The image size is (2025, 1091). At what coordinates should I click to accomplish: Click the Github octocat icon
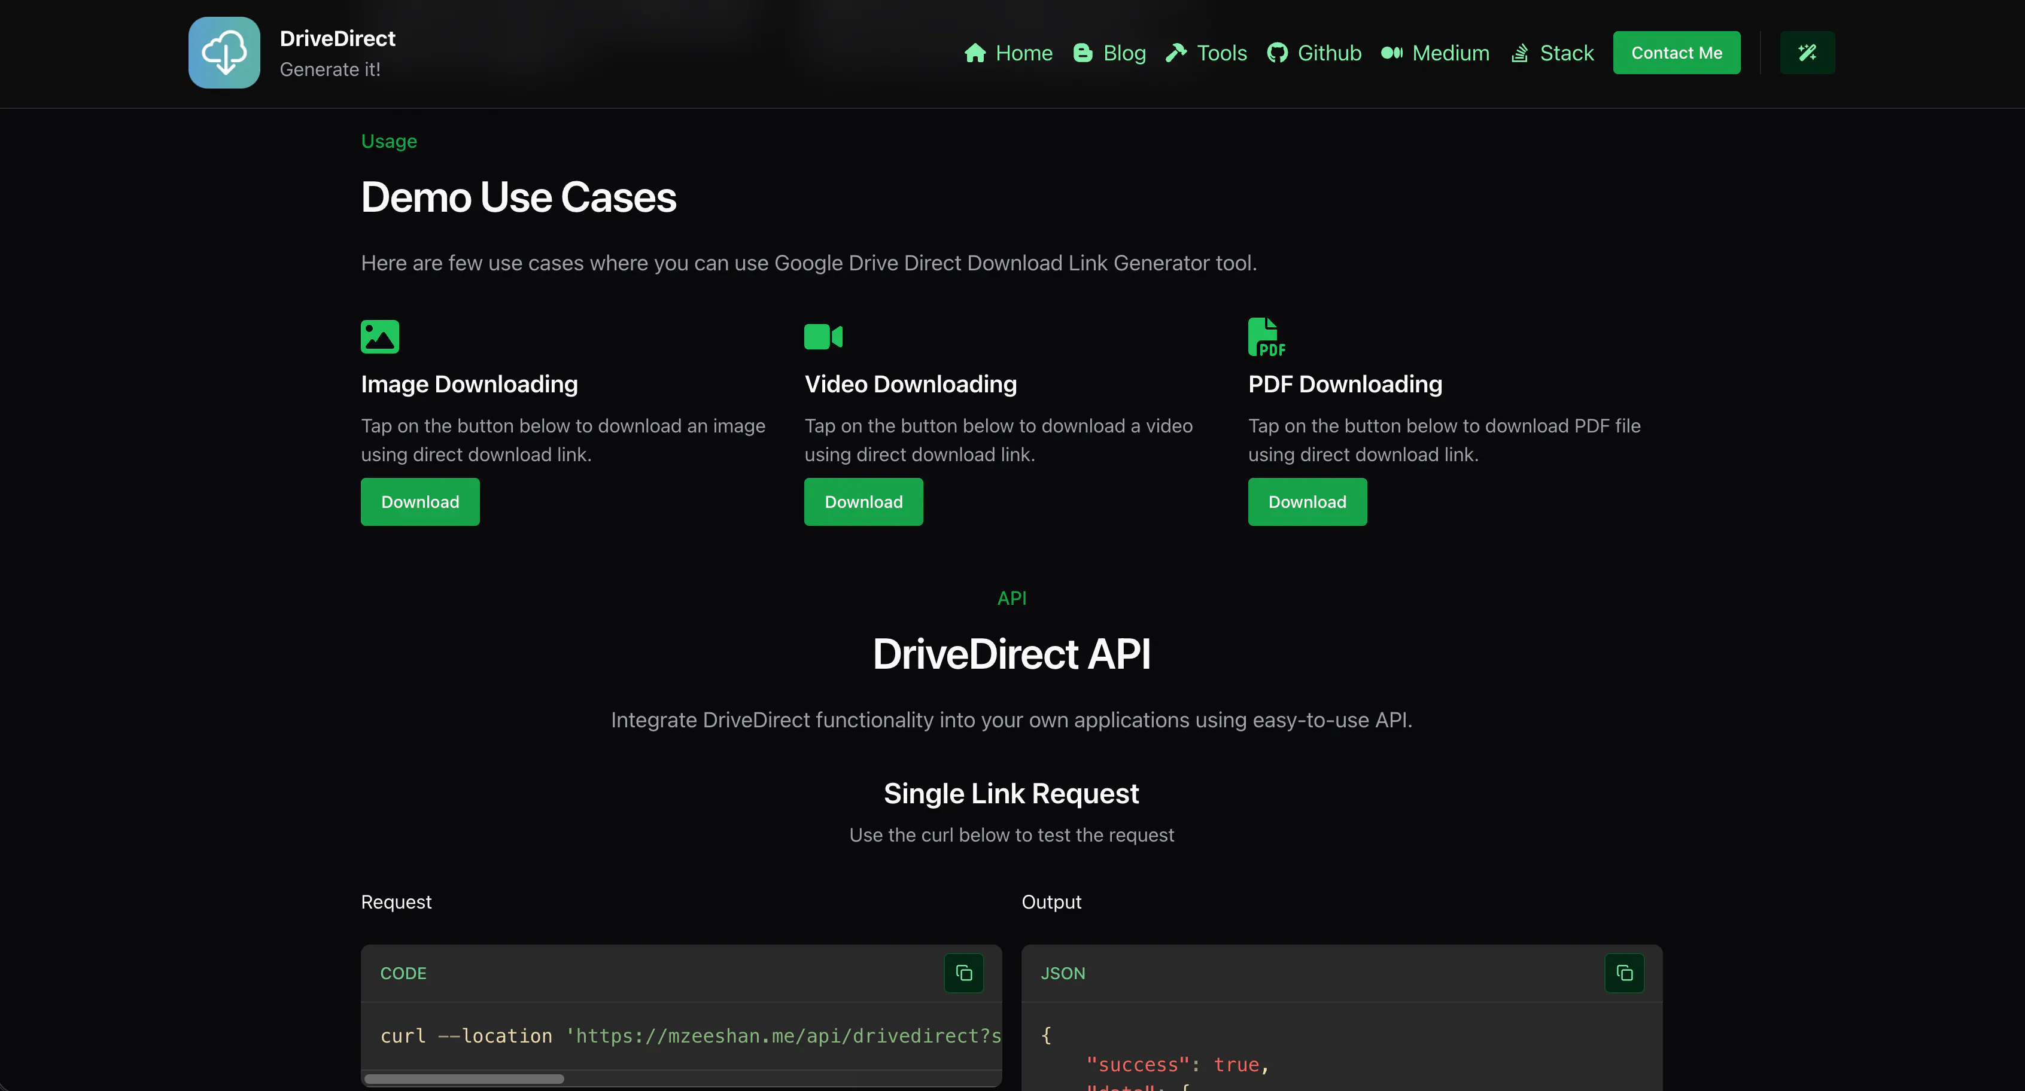pos(1278,53)
